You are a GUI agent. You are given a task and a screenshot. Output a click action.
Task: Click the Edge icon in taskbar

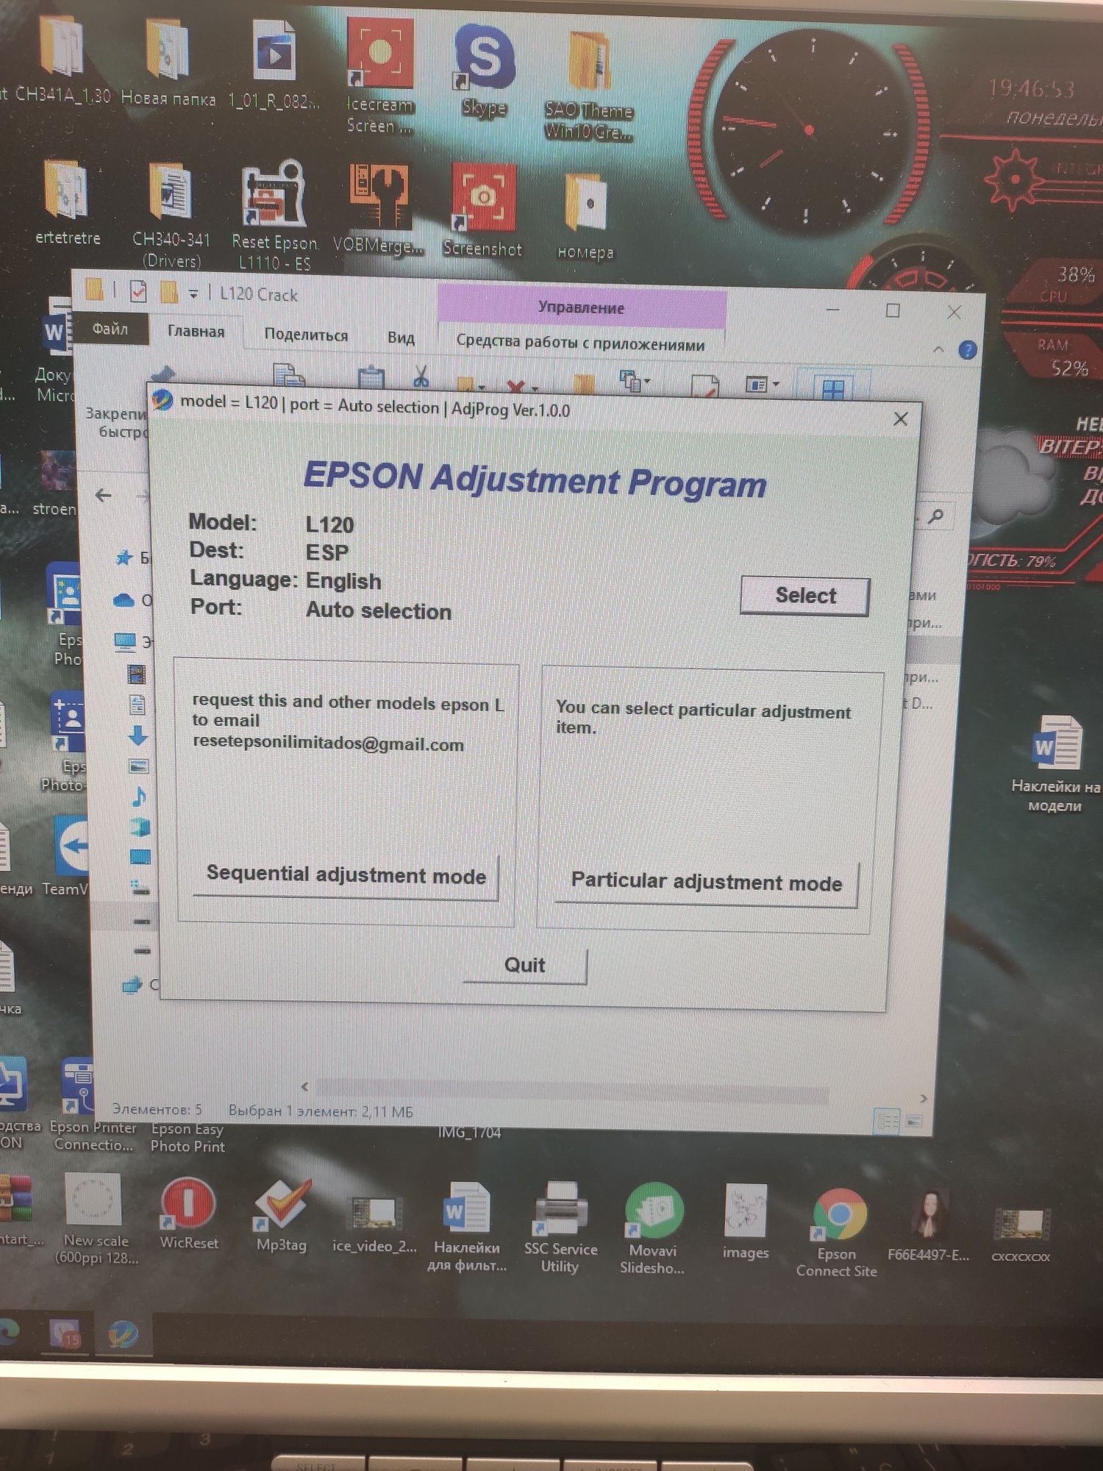(x=9, y=1331)
